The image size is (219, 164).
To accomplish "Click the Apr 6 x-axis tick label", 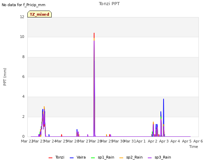I will (x=198, y=141).
